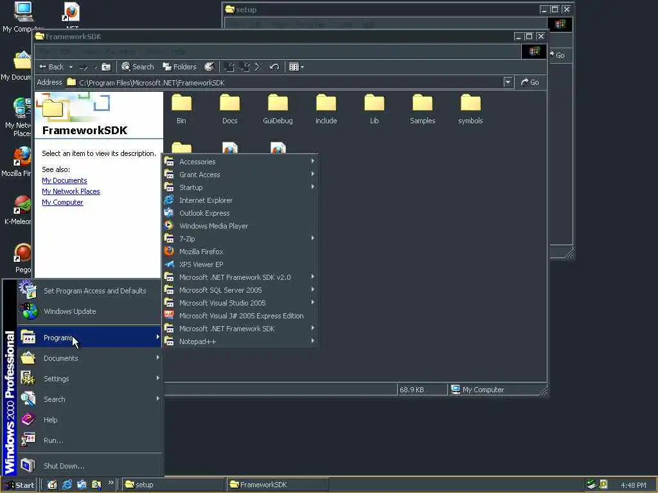
Task: Click the Copy To toolbar icon
Action: 245,67
